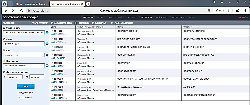The height and width of the screenshot is (105, 250).
Task: Filter by Гражданские cases
Action: [82, 23]
